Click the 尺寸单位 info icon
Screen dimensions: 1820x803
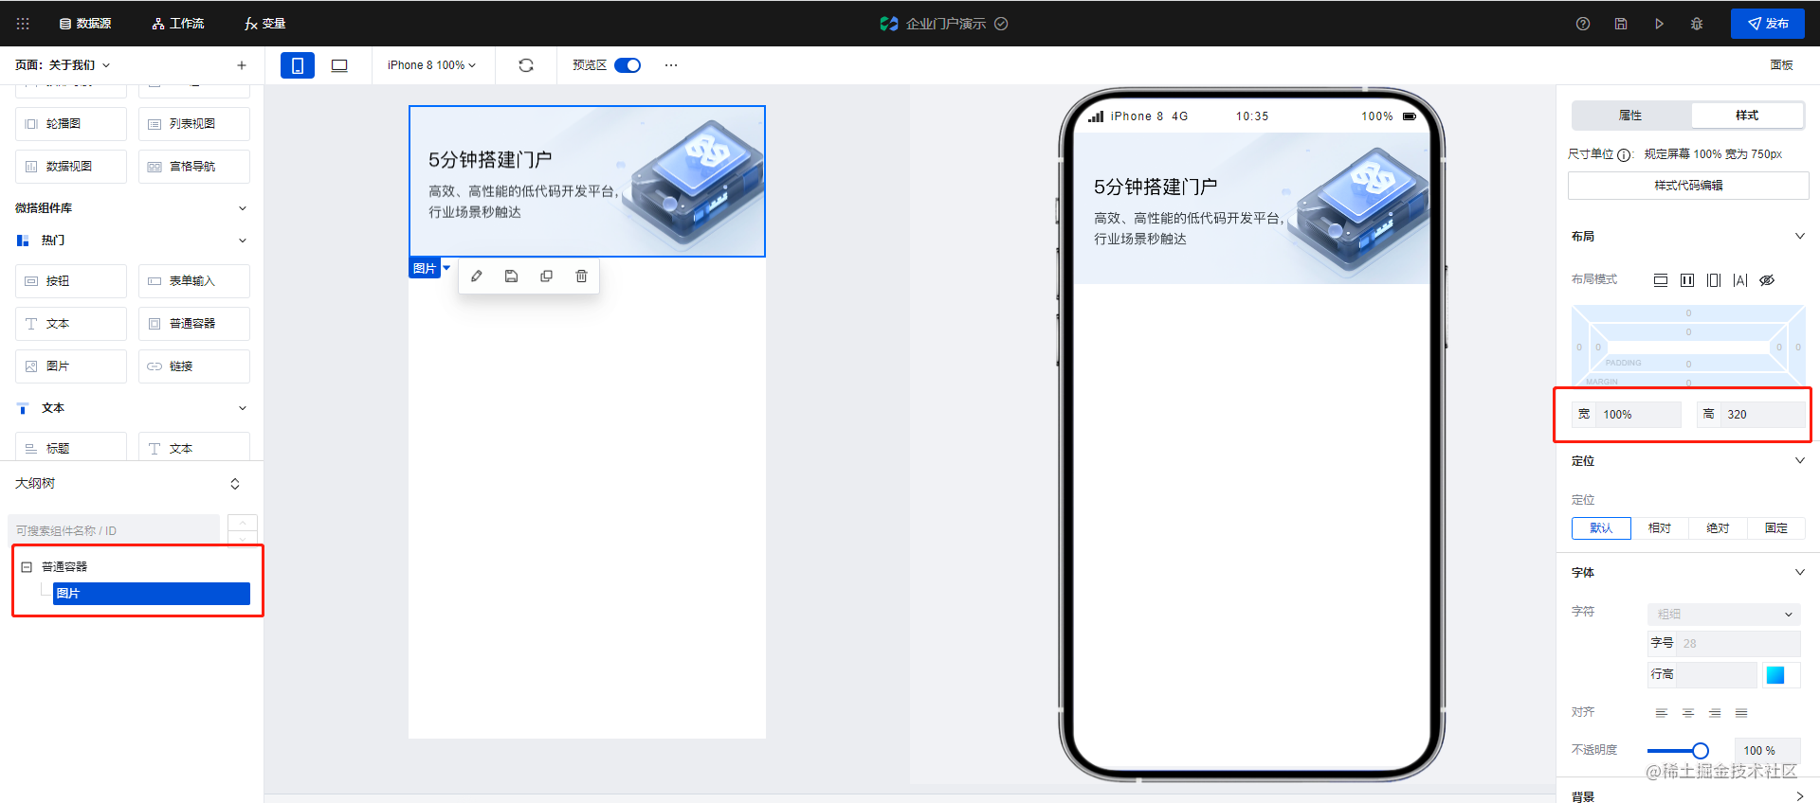[x=1624, y=155]
